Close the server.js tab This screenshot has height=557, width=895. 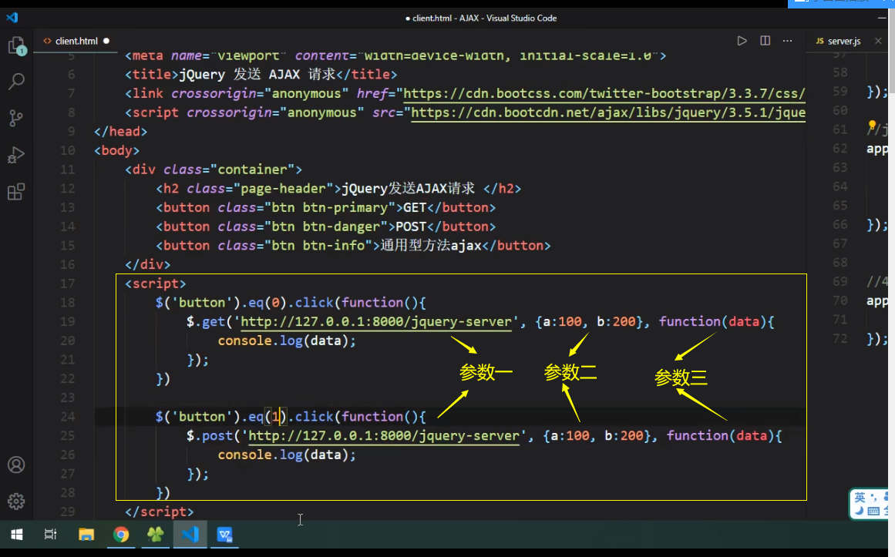[878, 41]
